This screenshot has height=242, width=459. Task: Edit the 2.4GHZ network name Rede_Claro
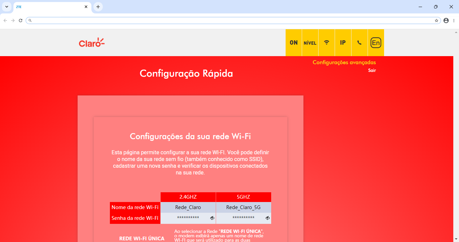pos(188,207)
